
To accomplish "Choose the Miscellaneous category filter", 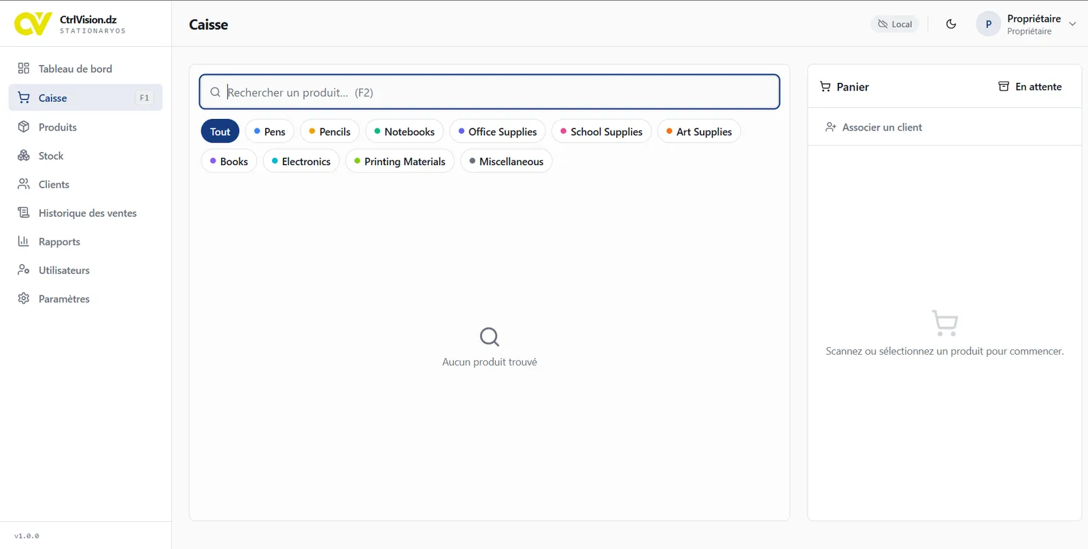I will coord(507,161).
